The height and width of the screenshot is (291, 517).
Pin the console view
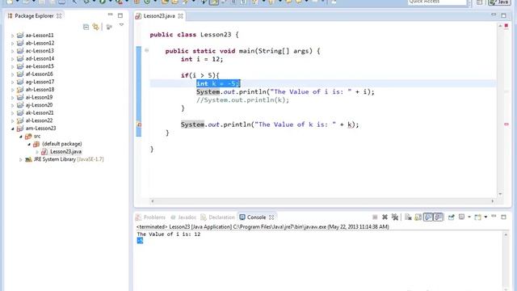(451, 217)
